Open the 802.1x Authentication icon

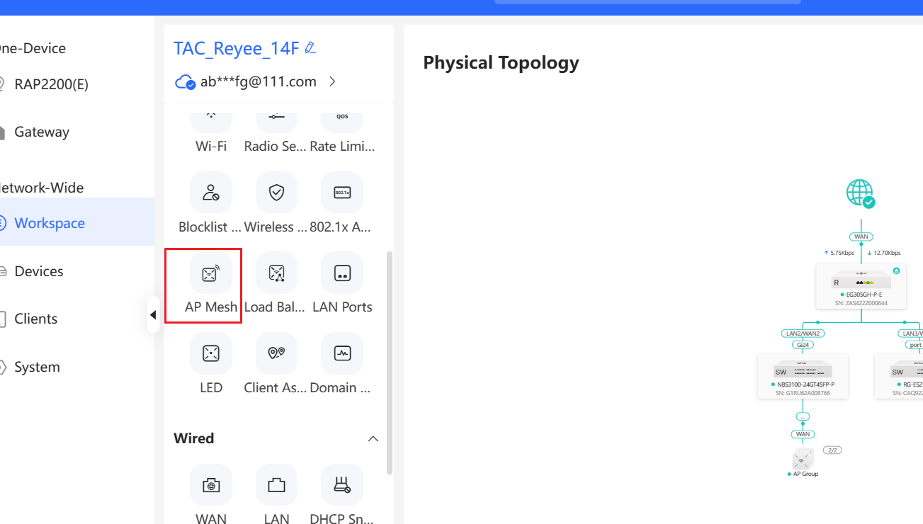342,193
